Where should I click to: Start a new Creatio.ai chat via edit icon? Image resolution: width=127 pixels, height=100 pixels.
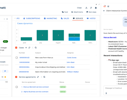click(x=108, y=6)
